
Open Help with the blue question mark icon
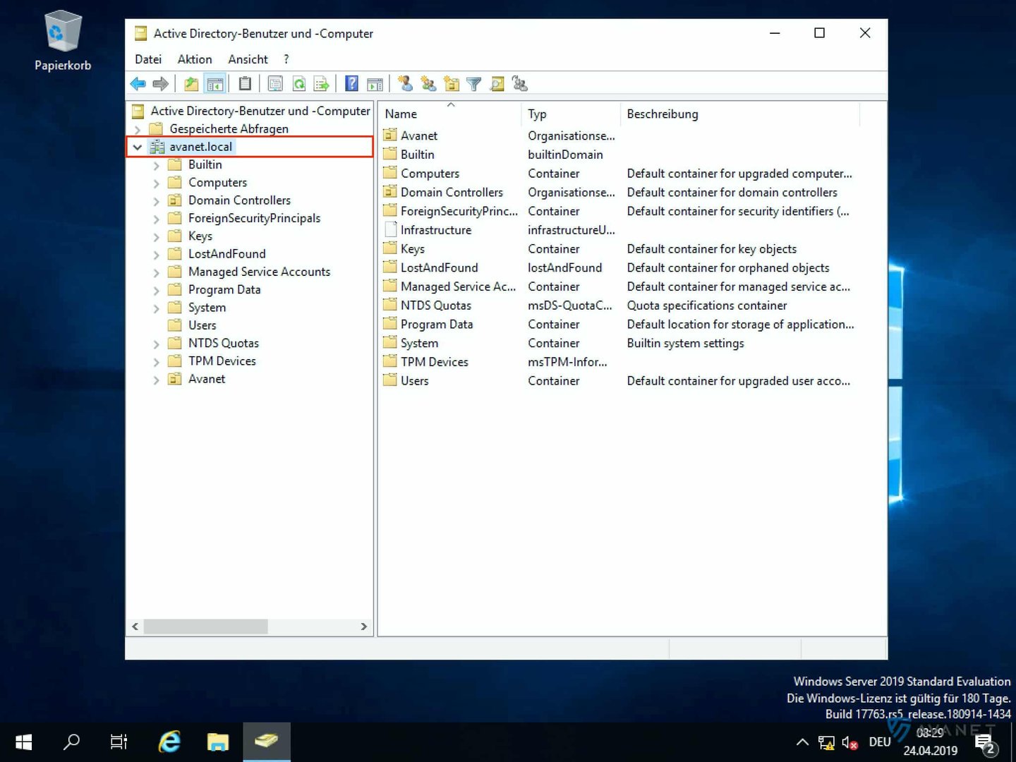coord(351,84)
